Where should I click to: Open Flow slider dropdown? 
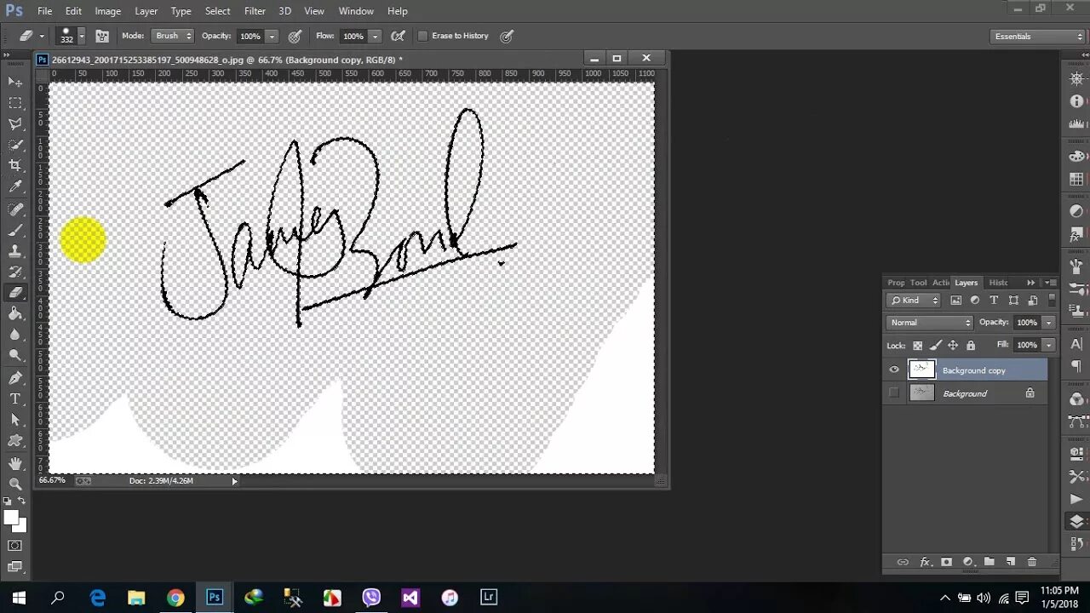pos(375,36)
